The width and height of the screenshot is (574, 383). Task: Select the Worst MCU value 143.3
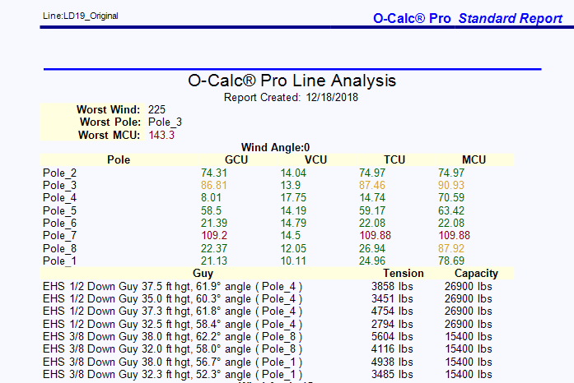[161, 136]
